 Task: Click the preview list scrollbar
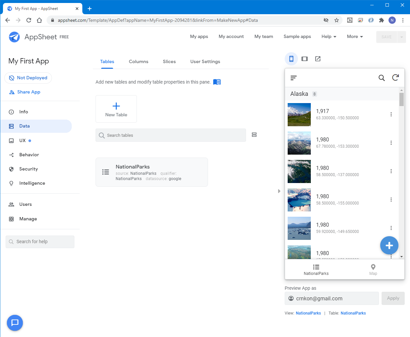[401, 99]
